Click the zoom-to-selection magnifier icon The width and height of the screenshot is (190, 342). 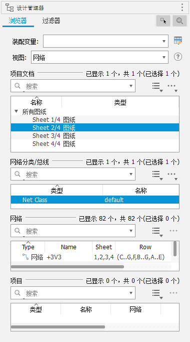[180, 21]
